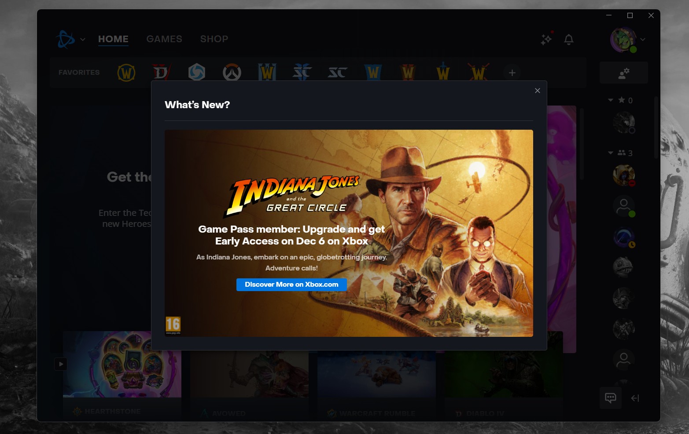Open the Indiana Jones promo banner

349,233
